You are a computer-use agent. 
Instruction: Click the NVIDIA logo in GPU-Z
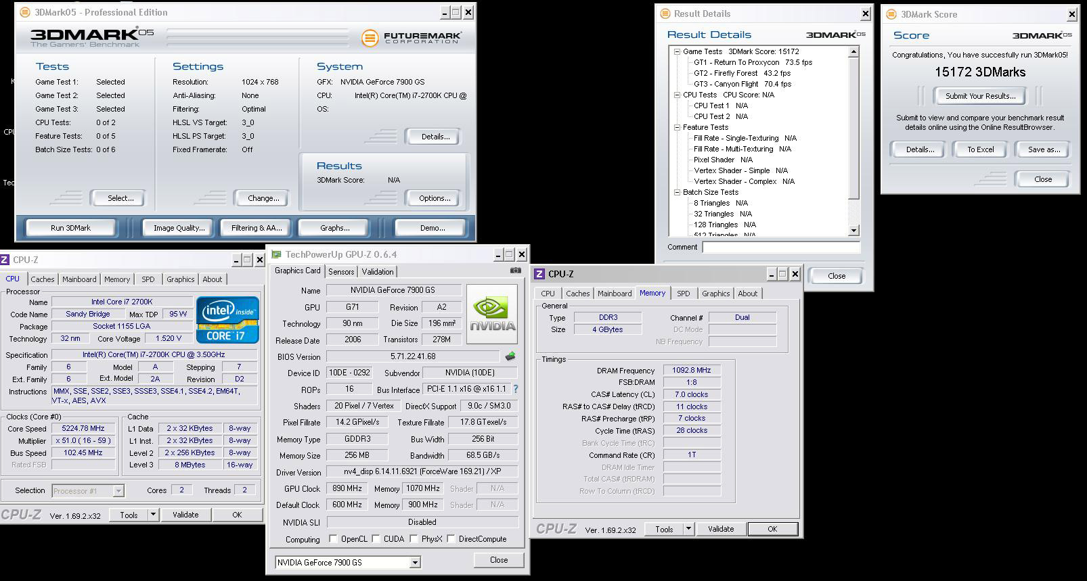pyautogui.click(x=492, y=314)
